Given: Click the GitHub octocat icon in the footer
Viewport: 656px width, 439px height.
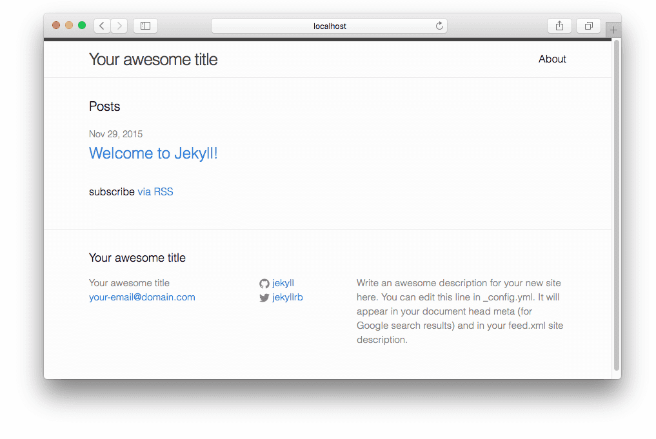Looking at the screenshot, I should [x=264, y=284].
